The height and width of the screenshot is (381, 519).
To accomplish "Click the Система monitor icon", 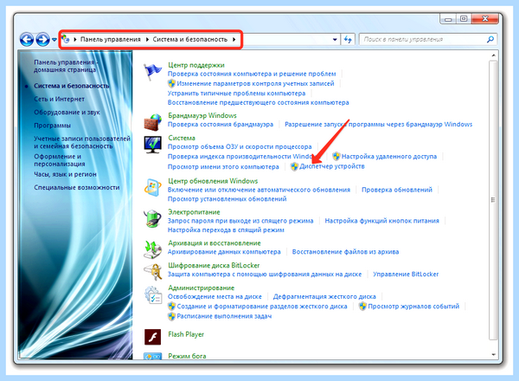I will [x=152, y=145].
